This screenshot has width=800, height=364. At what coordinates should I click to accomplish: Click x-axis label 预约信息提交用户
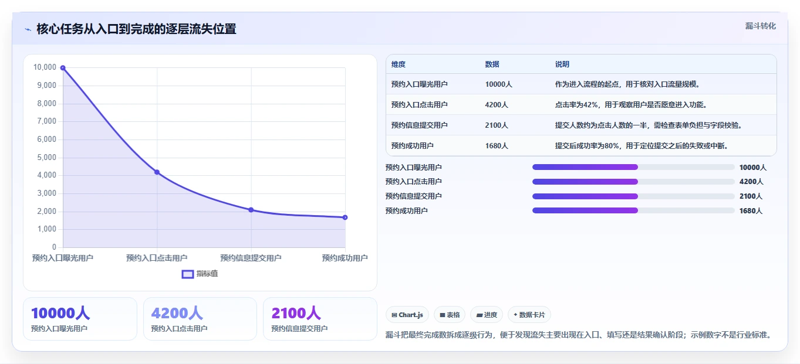[x=251, y=258]
